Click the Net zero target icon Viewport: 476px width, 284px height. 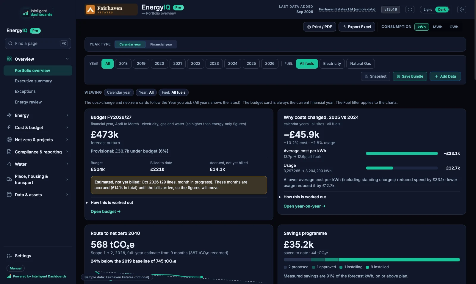(9, 139)
